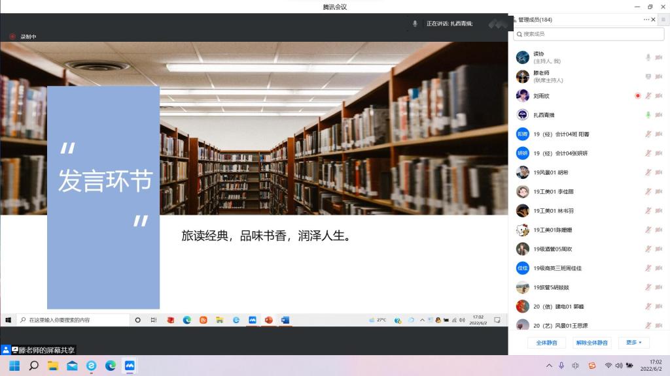Open the 更多 dropdown at panel bottom
Viewport: 670px width, 376px height.
pos(633,342)
